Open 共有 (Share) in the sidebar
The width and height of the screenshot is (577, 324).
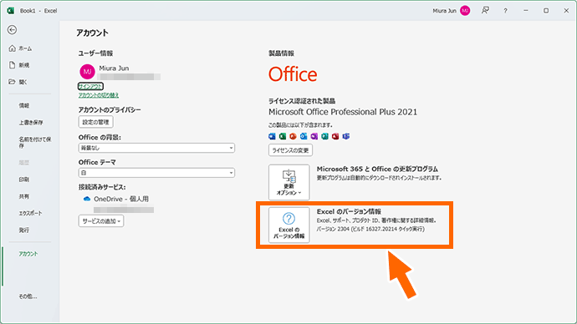tap(24, 196)
